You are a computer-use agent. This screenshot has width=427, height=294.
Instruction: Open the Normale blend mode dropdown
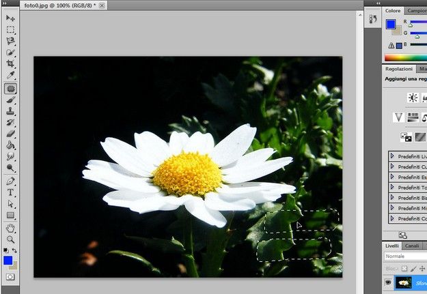(x=406, y=256)
